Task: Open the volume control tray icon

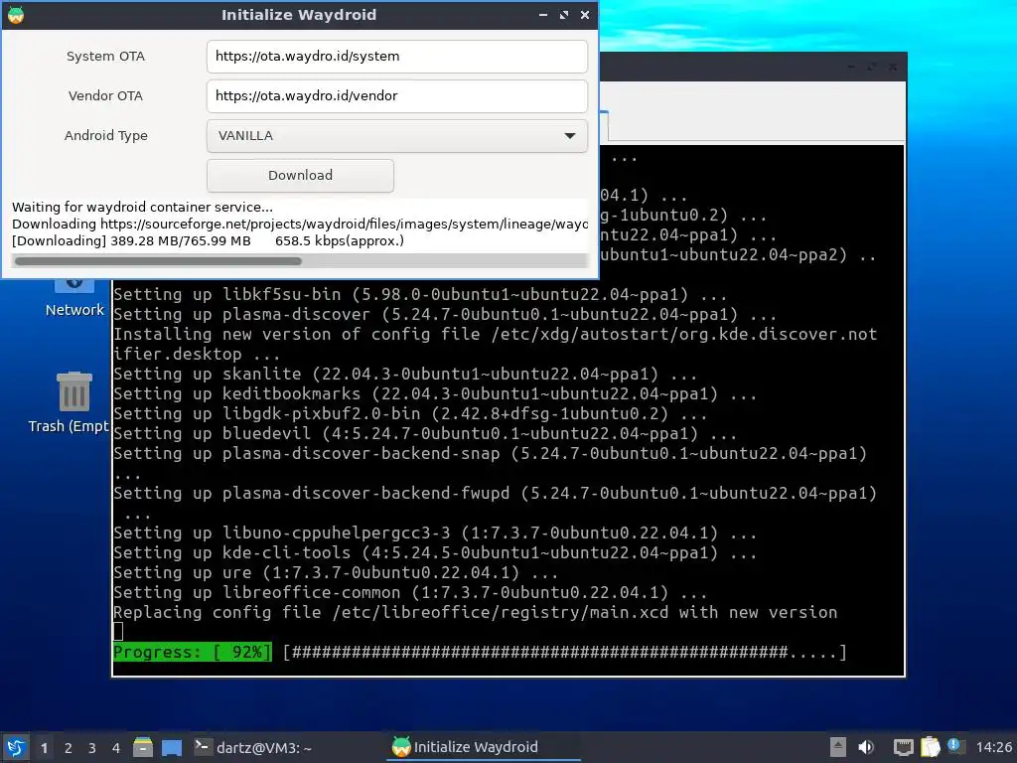Action: tap(865, 747)
